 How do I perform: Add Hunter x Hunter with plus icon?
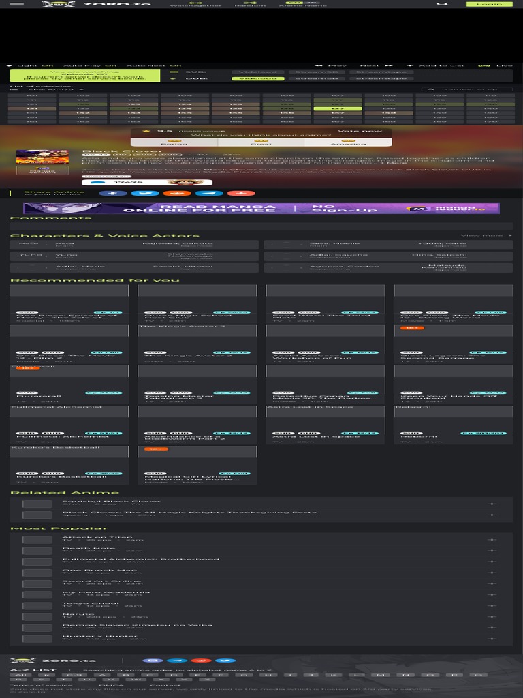492,639
